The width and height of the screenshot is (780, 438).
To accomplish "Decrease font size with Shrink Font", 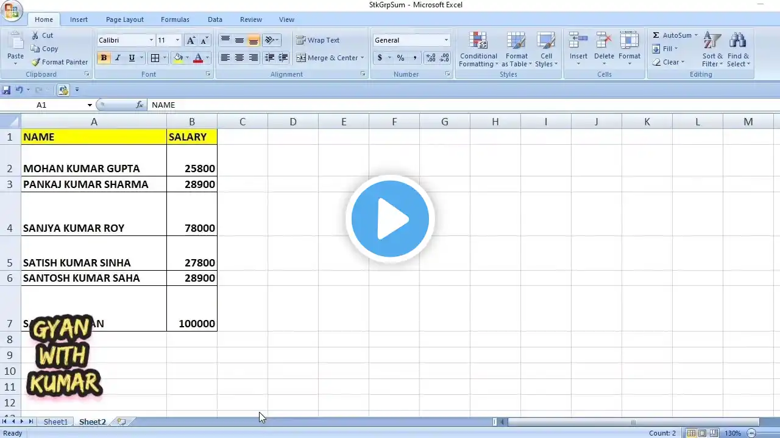I will (204, 40).
